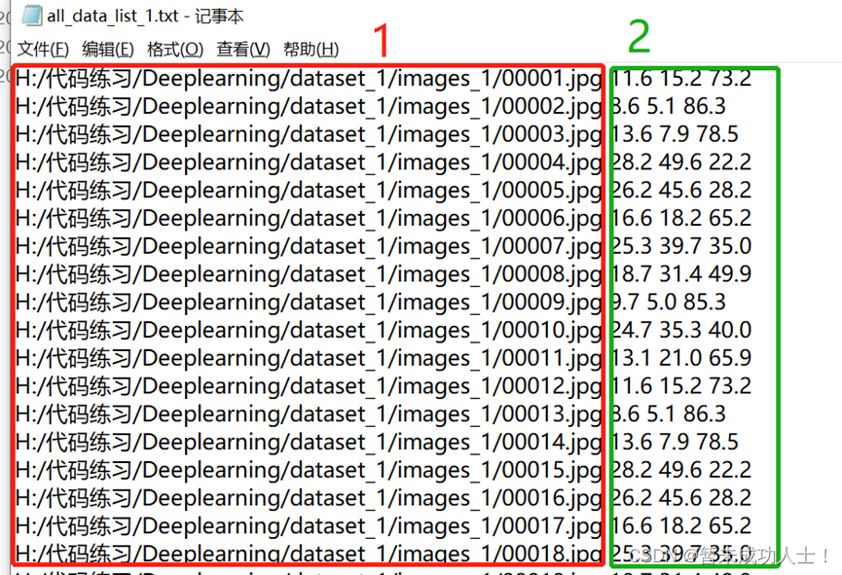This screenshot has height=575, width=842.
Task: Click the path ending in 00006.jpg
Action: [x=309, y=219]
